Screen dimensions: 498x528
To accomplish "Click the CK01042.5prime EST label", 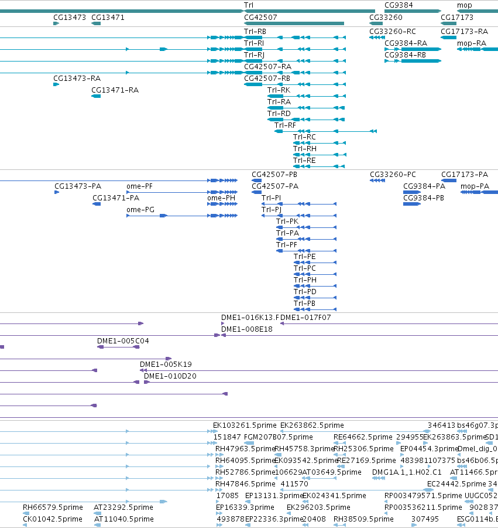I will coord(53,519).
